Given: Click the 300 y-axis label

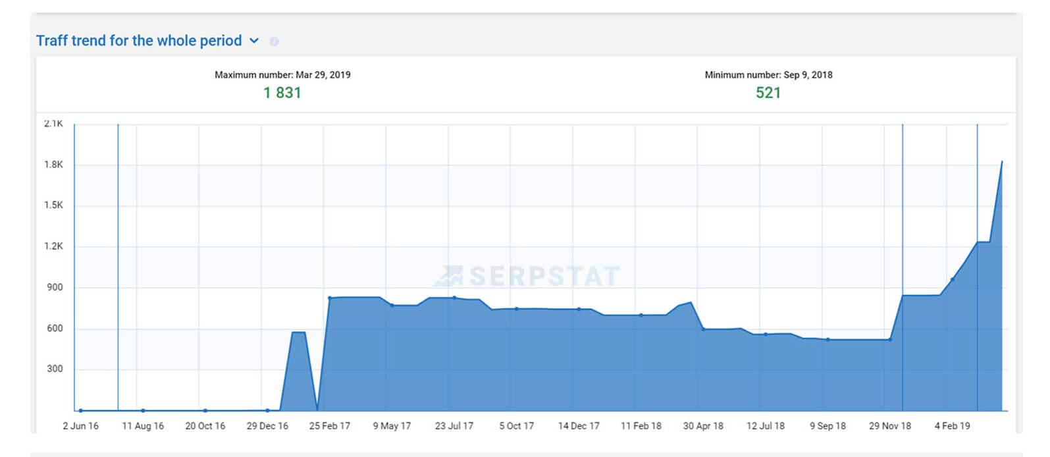Looking at the screenshot, I should point(55,369).
